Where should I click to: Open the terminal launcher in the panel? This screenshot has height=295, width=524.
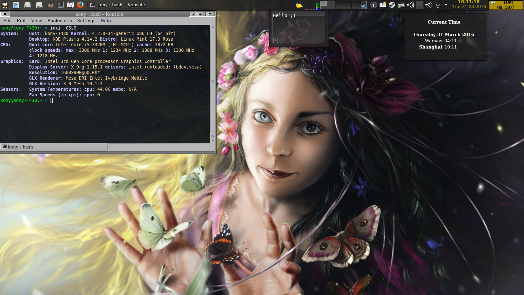(61, 5)
